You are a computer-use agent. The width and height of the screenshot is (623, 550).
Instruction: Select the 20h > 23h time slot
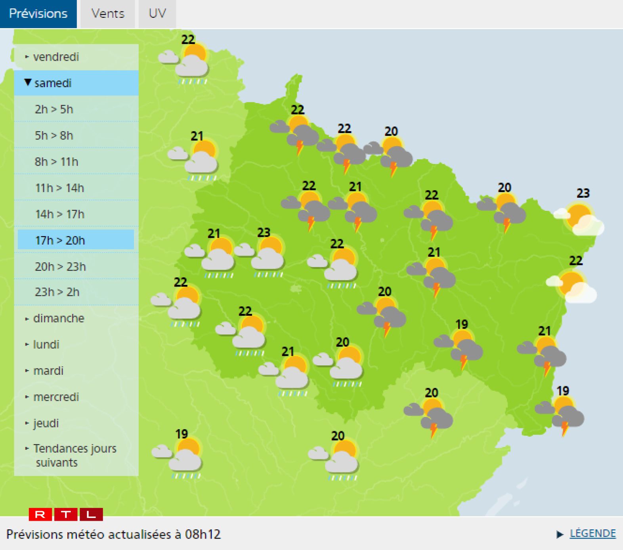click(60, 267)
